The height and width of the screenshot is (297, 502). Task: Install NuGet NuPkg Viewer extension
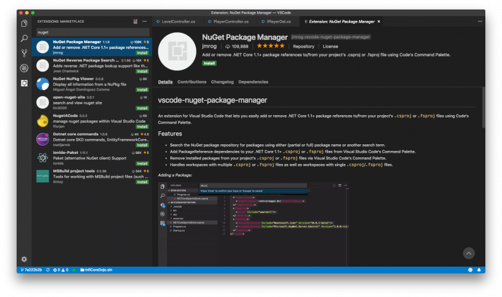142,89
